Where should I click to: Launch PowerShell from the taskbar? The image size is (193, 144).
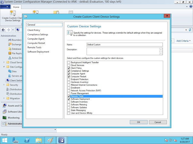(27, 140)
